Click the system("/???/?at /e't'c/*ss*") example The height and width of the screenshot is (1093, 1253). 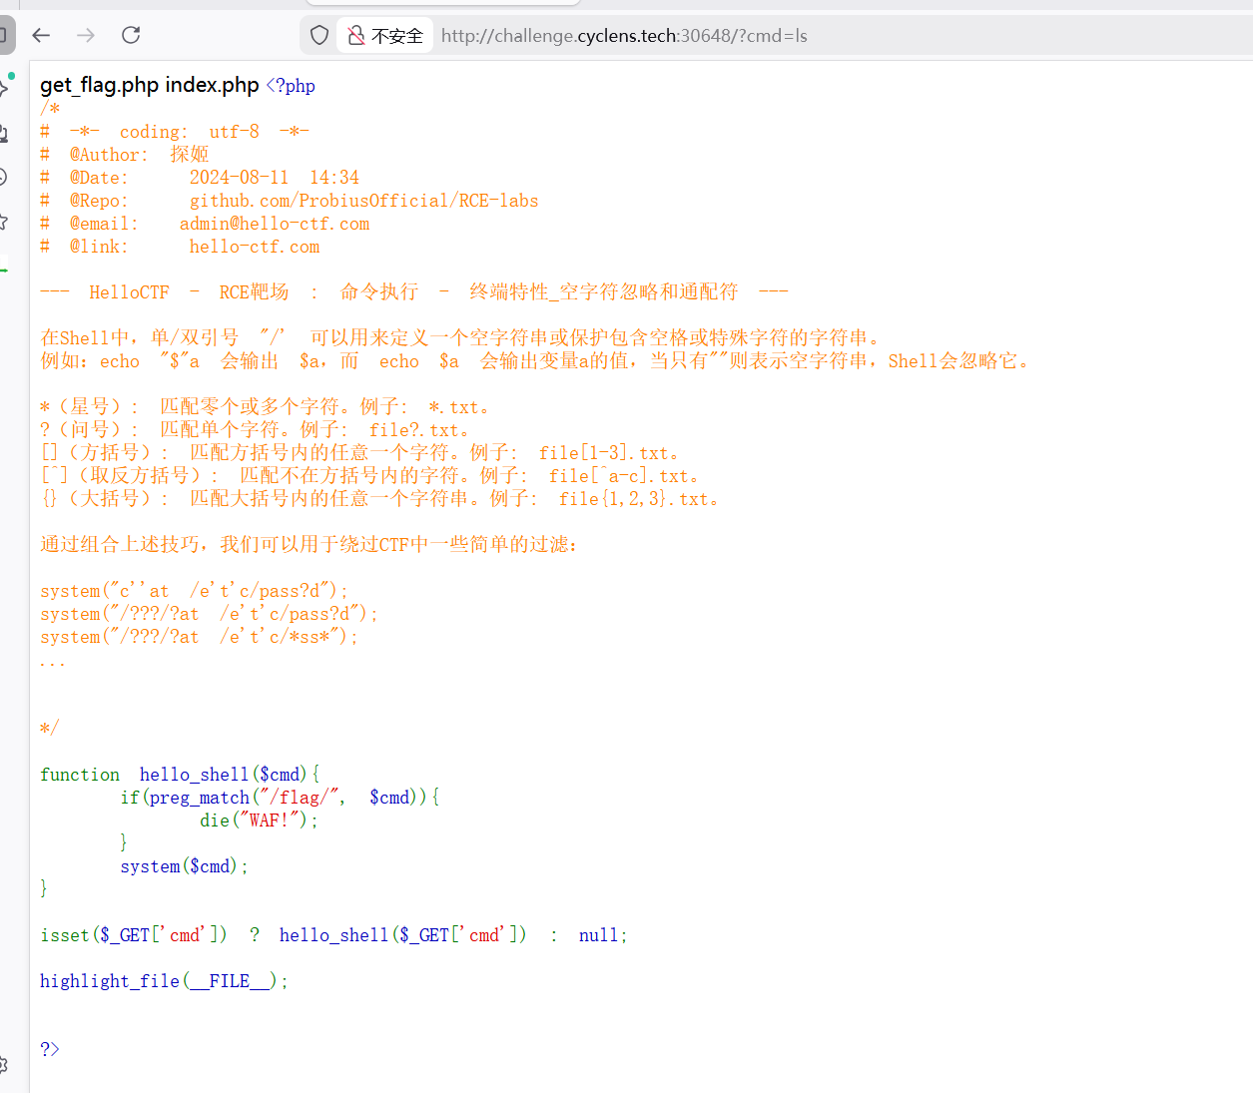[200, 637]
